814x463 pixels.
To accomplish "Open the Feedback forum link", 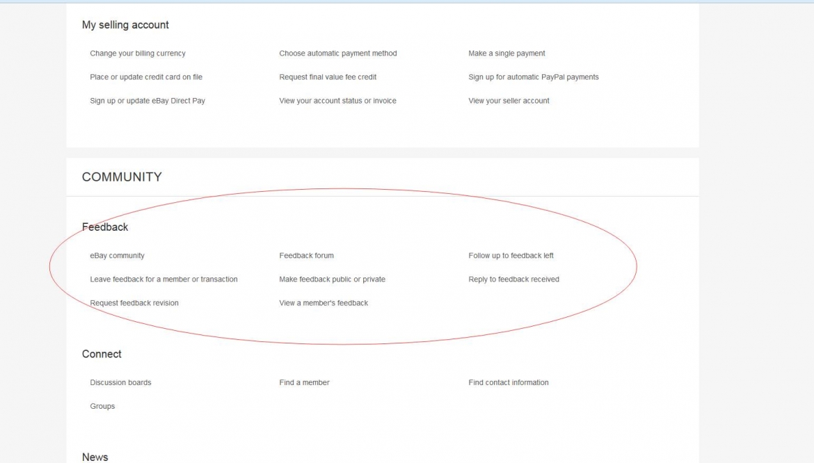I will click(x=306, y=256).
